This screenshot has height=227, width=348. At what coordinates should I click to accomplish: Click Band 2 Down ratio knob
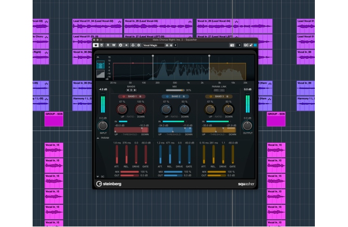(184, 109)
